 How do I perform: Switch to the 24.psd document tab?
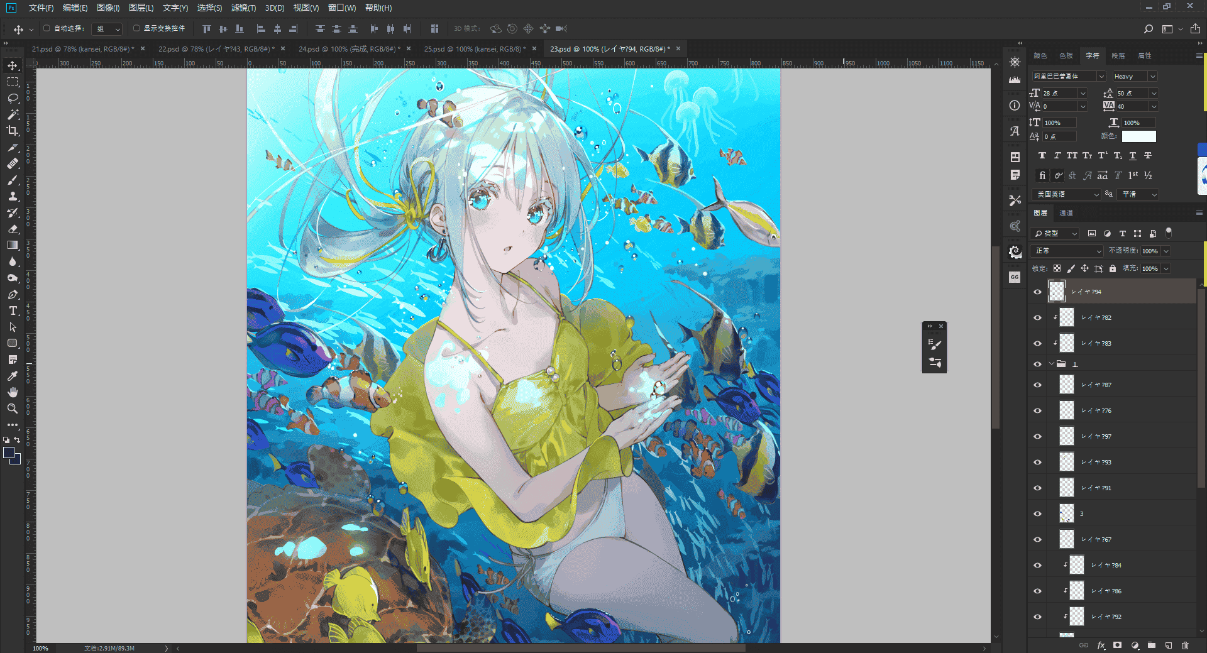pyautogui.click(x=349, y=49)
